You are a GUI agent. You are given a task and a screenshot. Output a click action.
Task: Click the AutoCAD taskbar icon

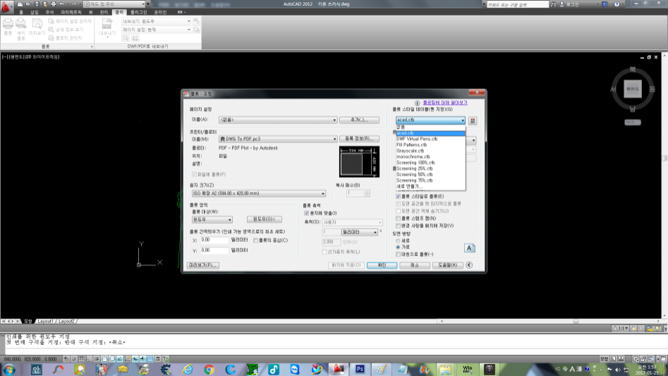click(339, 369)
